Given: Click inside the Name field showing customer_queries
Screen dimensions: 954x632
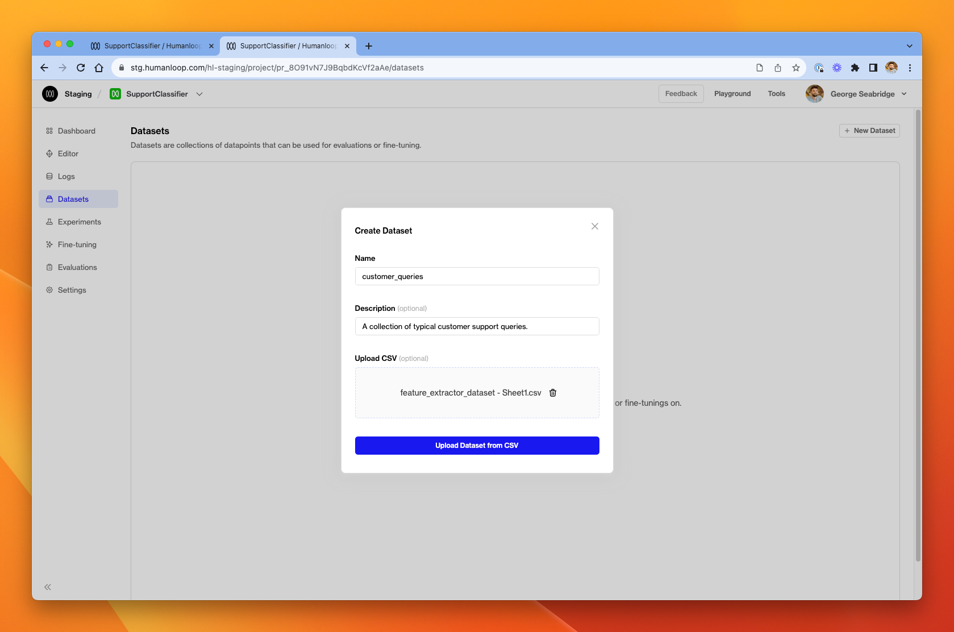Looking at the screenshot, I should tap(477, 276).
